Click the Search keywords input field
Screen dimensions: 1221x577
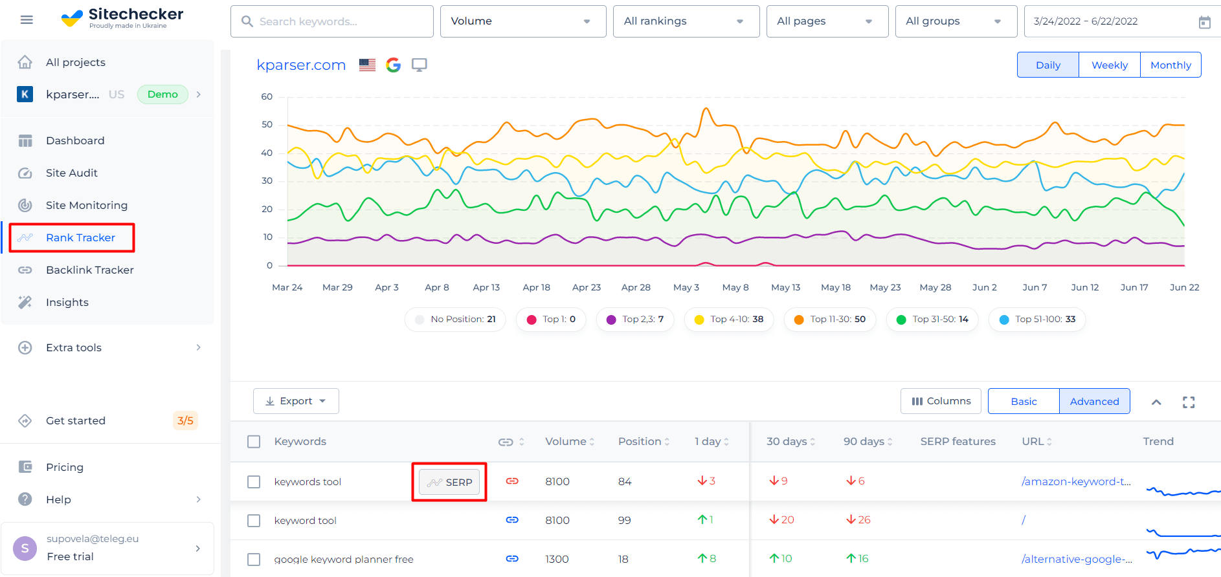coord(332,21)
